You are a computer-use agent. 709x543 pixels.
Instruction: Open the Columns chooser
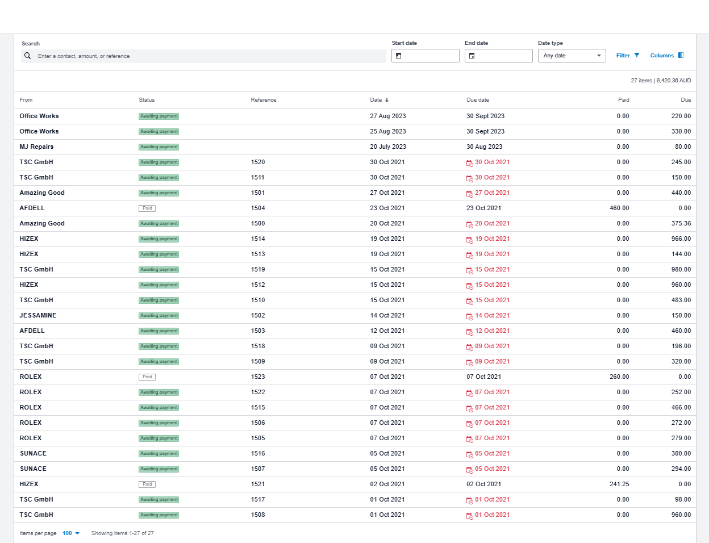tap(662, 56)
